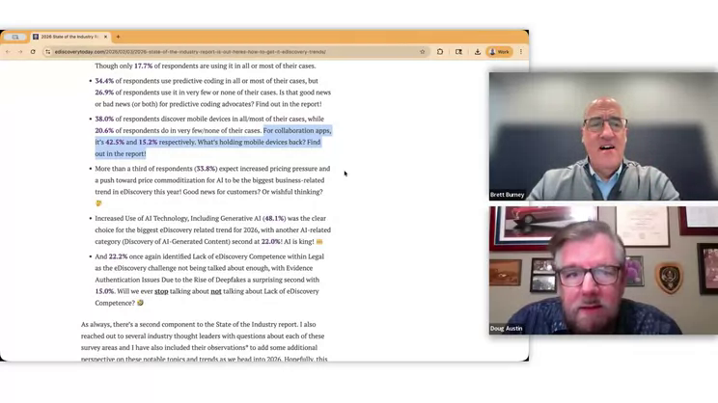718x403 pixels.
Task: Open the media control icon in toolbar
Action: pos(458,52)
